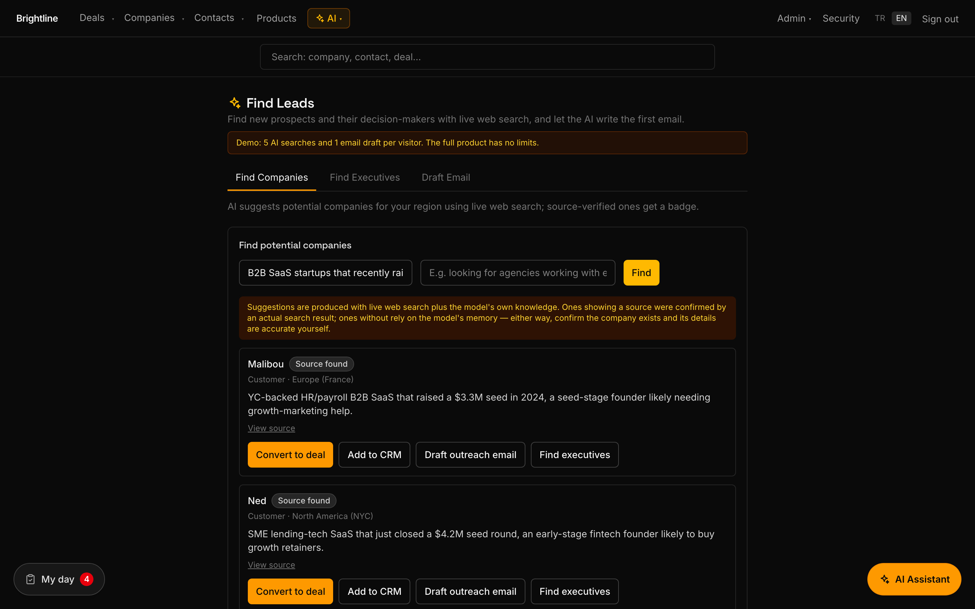Click 'Customer · Europe (France)' text

(x=301, y=379)
